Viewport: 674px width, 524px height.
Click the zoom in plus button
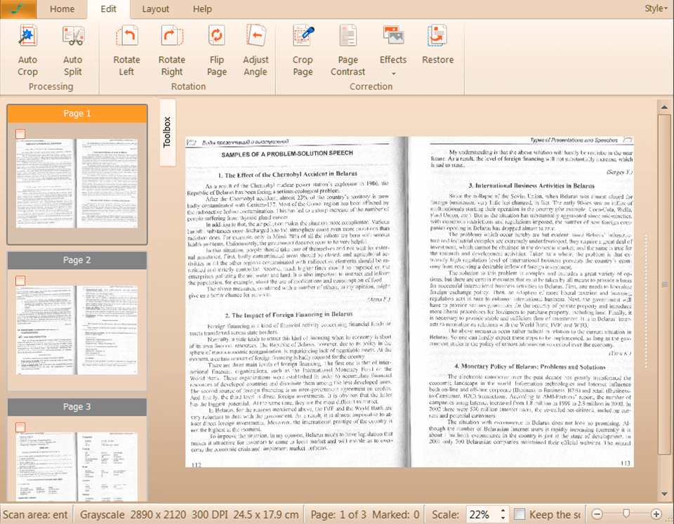click(656, 514)
